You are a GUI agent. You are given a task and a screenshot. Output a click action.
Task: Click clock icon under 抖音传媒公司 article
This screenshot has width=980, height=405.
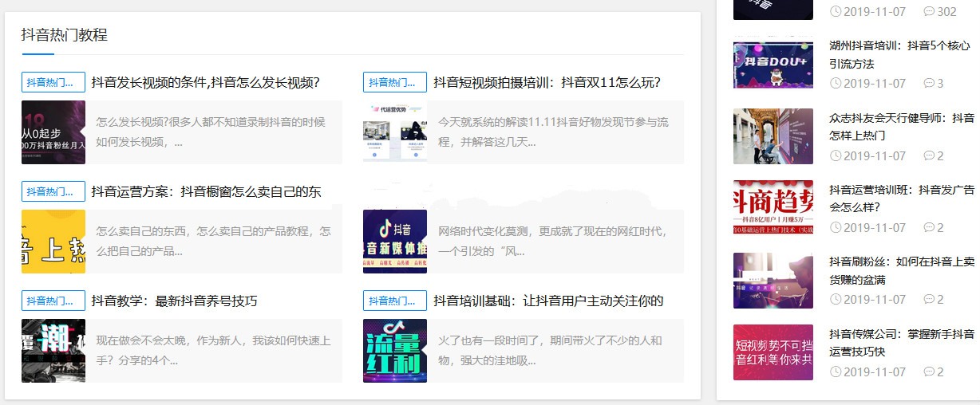(836, 372)
